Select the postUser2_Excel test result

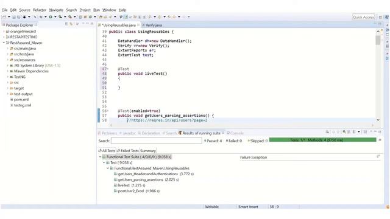pyautogui.click(x=136, y=191)
